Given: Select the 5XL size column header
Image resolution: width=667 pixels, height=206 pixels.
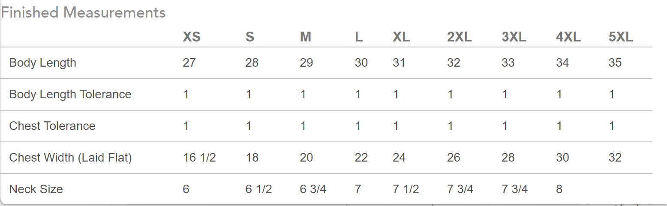Looking at the screenshot, I should point(620,37).
